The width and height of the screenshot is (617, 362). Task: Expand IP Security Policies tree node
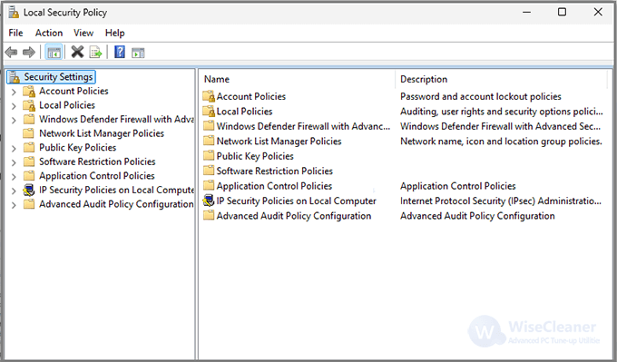coord(14,191)
